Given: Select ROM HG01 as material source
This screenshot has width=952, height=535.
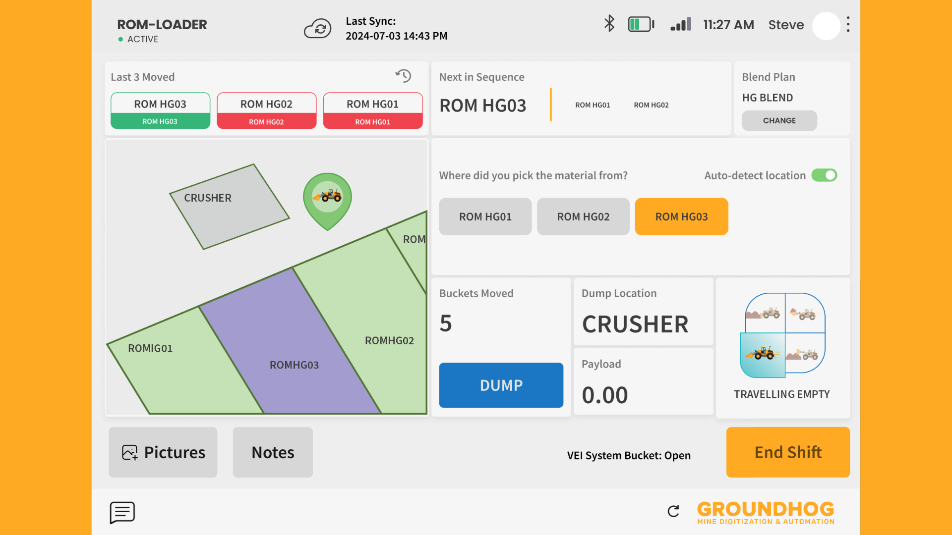Looking at the screenshot, I should 484,216.
